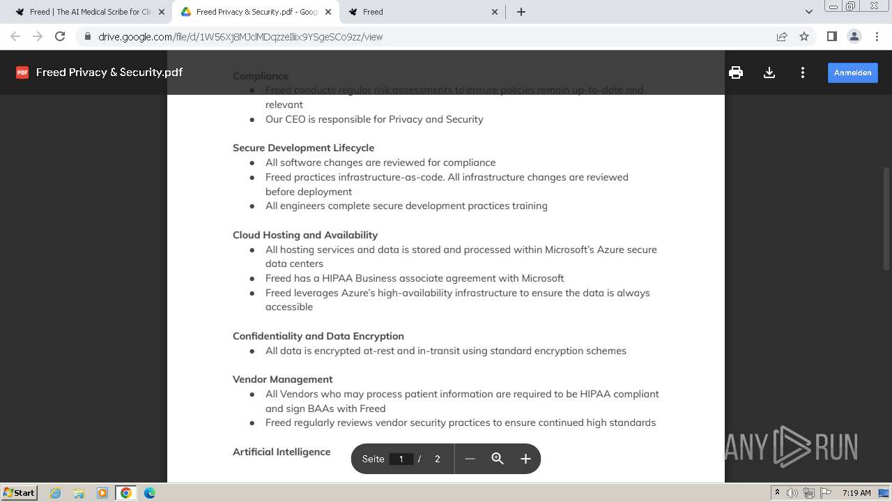This screenshot has height=502, width=892.
Task: Click total page count 2 in toolbar
Action: point(438,459)
